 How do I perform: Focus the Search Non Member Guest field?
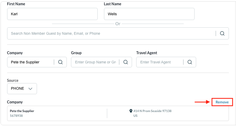111,33
